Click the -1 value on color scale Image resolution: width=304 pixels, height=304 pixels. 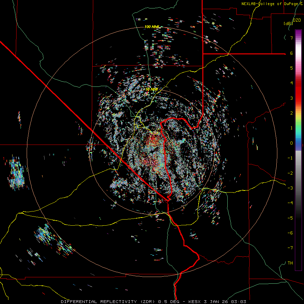pos(290,158)
